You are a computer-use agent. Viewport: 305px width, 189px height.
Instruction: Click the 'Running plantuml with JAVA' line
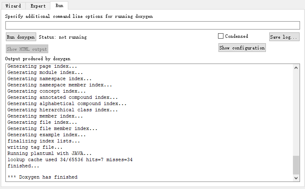[50, 153]
